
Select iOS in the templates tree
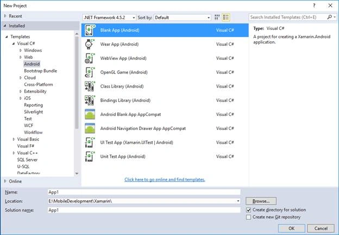(x=27, y=98)
